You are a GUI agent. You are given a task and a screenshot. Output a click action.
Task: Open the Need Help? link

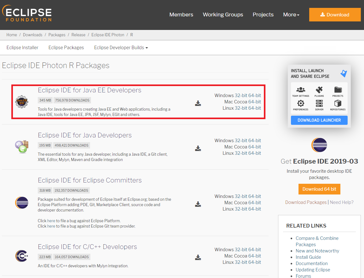coord(341,202)
